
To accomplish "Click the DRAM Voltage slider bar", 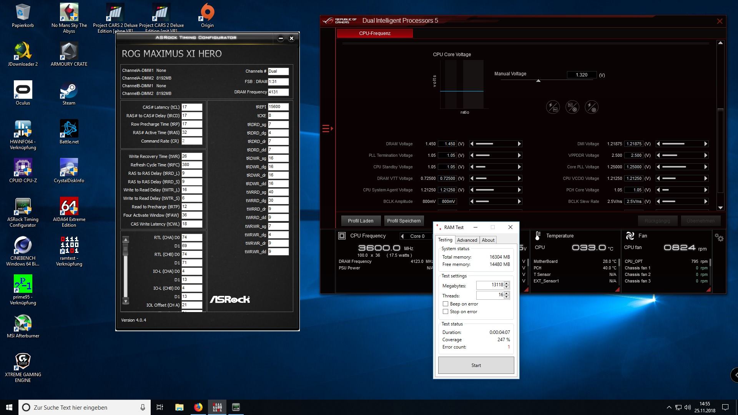I will [x=496, y=144].
